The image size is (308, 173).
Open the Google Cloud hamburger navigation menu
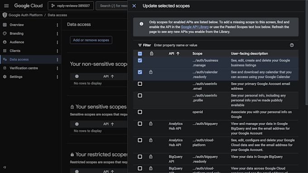click(x=6, y=6)
